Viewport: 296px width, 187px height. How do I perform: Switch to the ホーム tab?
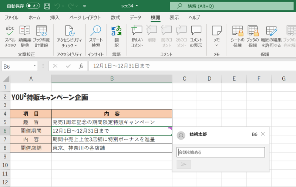[34, 17]
